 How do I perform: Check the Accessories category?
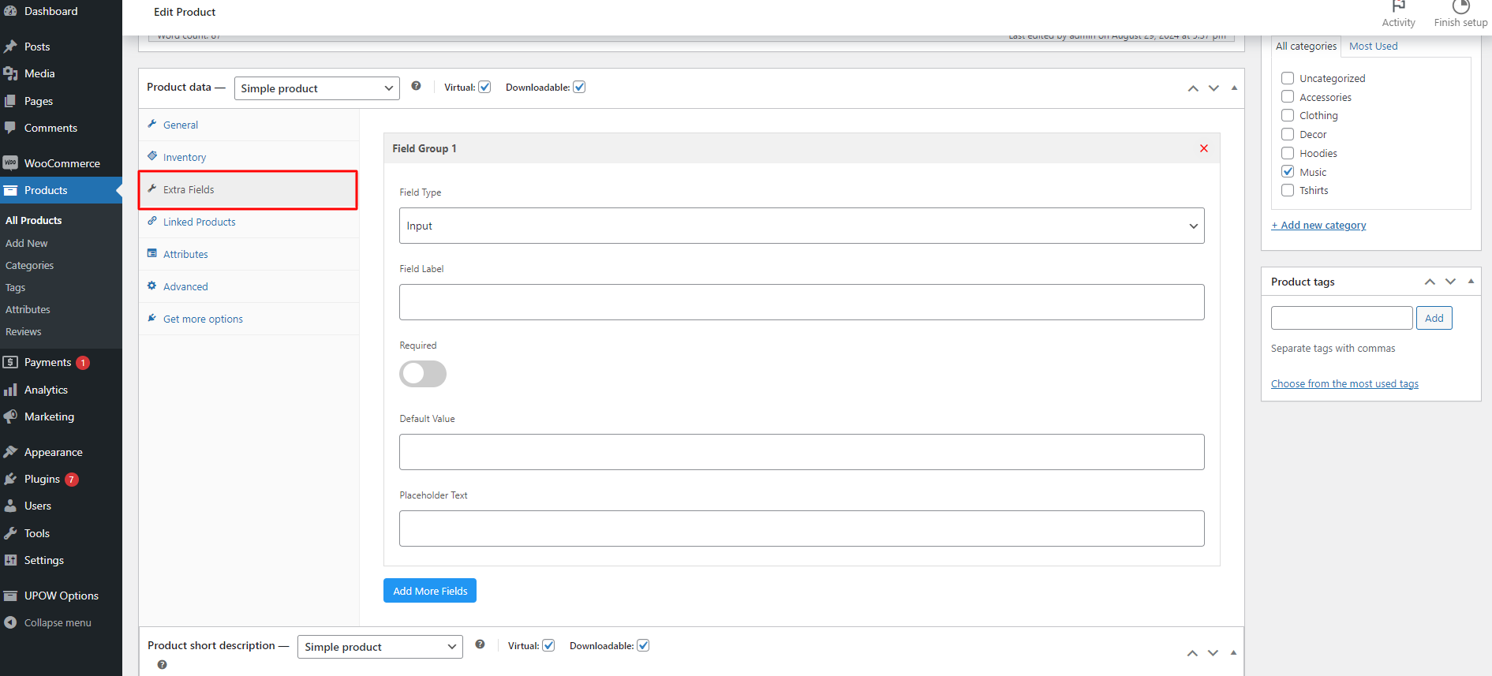[1288, 96]
